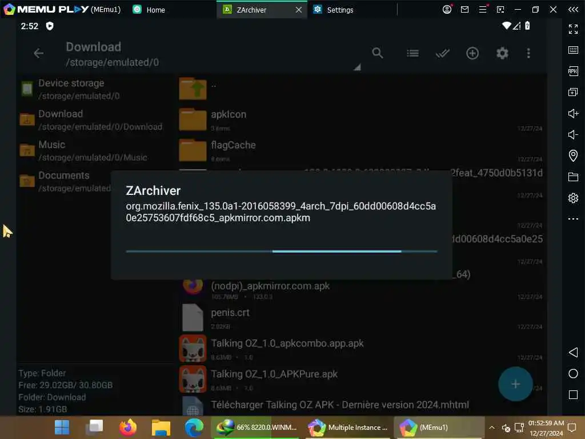Open ZArchiver settings gear icon
585x439 pixels.
tap(502, 53)
